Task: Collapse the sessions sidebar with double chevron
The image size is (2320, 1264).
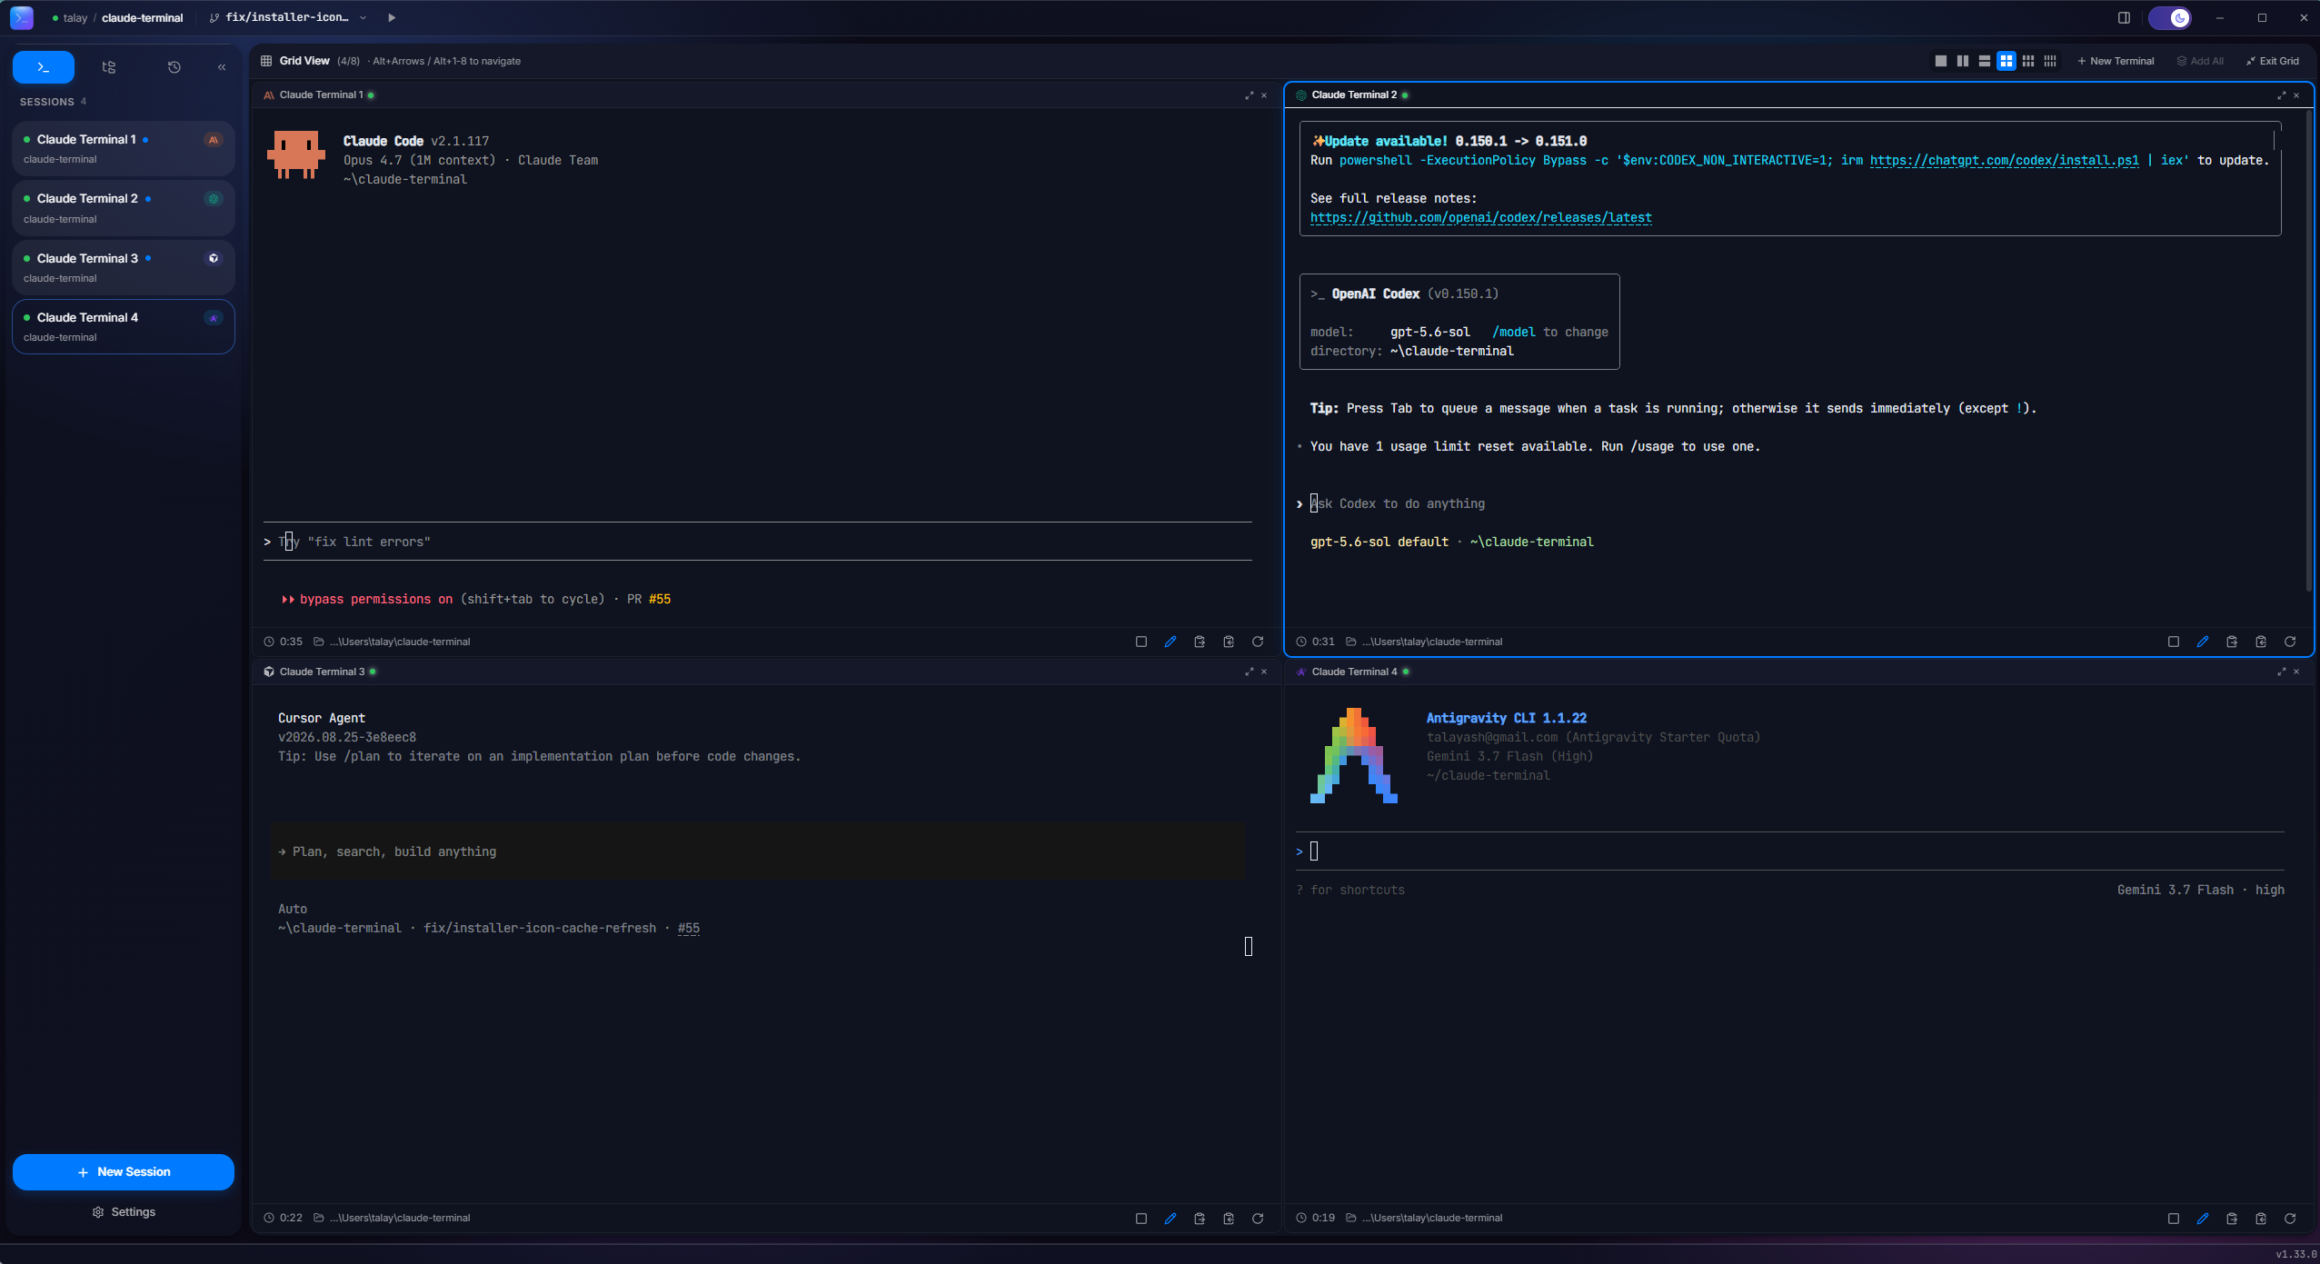Action: [x=222, y=67]
